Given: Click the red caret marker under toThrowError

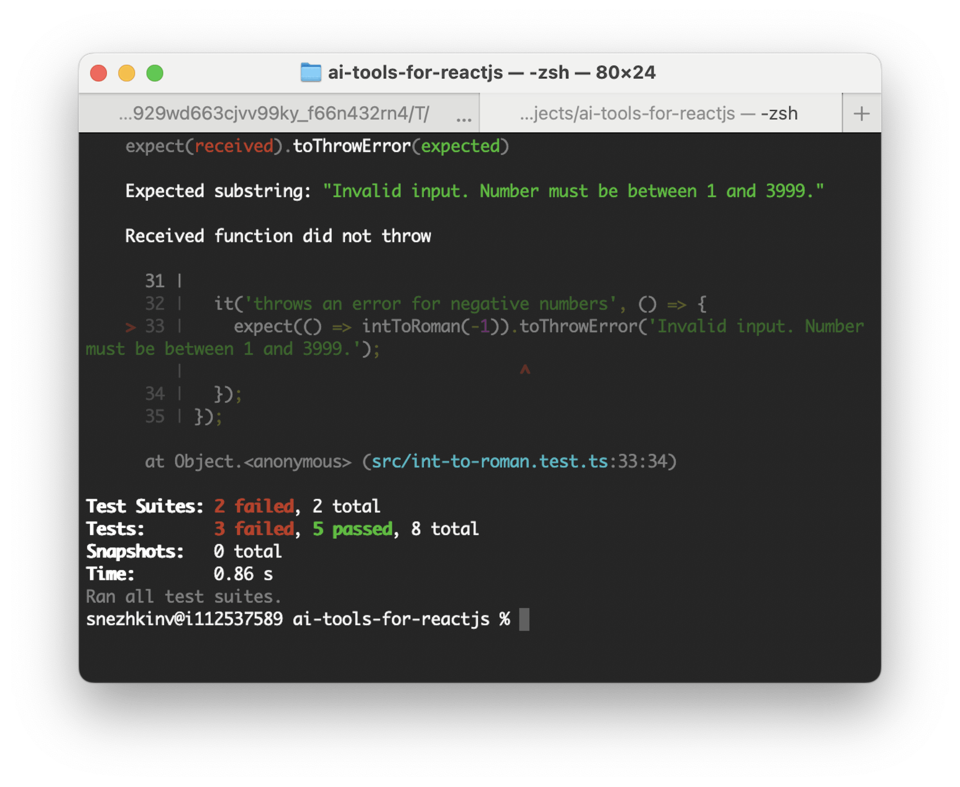Looking at the screenshot, I should [525, 369].
